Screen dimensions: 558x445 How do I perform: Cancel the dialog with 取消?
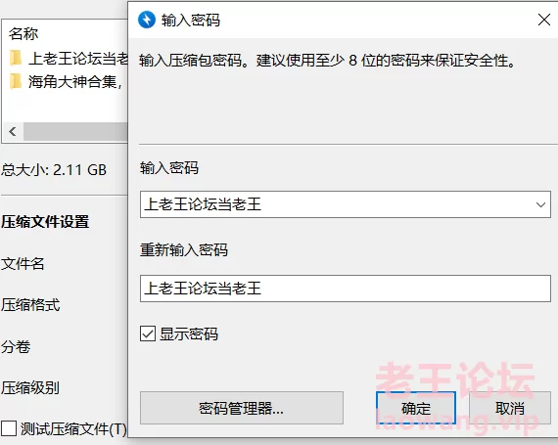510,408
